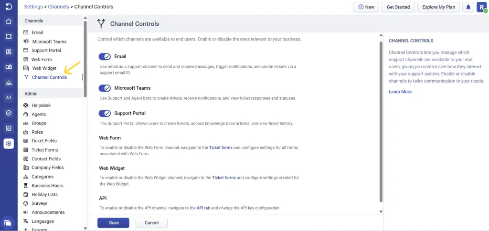This screenshot has height=231, width=489.
Task: Open the chat bubble icon at bottom left
Action: pos(8,222)
